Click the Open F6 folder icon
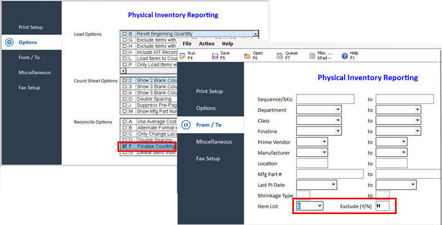442x225 pixels. pyautogui.click(x=247, y=56)
